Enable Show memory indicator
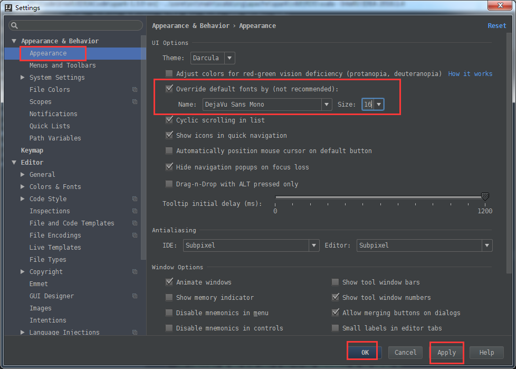Image resolution: width=516 pixels, height=369 pixels. pos(169,298)
